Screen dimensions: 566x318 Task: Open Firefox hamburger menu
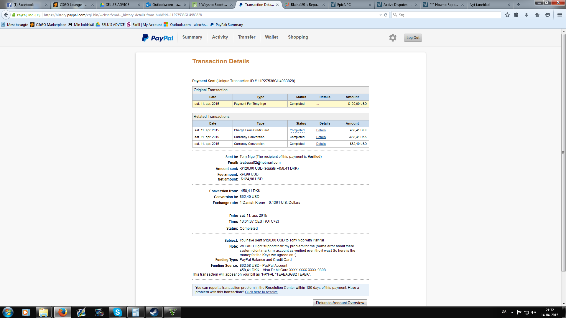pos(560,15)
